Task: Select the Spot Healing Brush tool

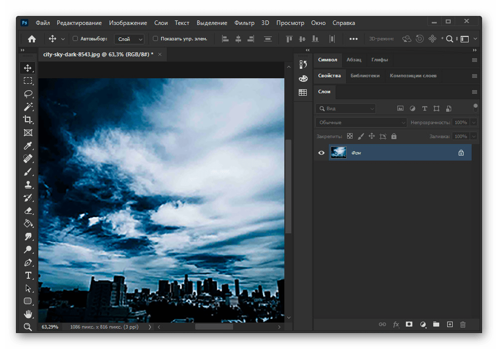Action: click(27, 159)
